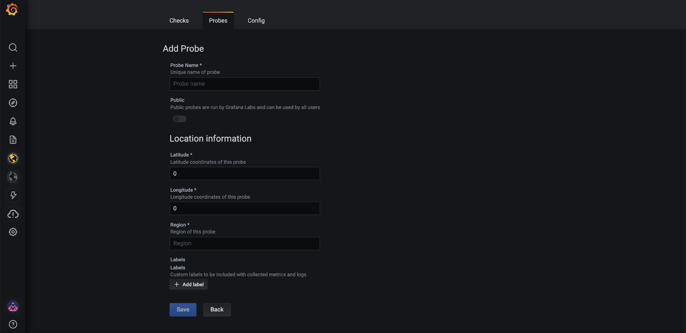Screen dimensions: 686x333
Task: Open the Create plus menu icon
Action: pyautogui.click(x=13, y=66)
